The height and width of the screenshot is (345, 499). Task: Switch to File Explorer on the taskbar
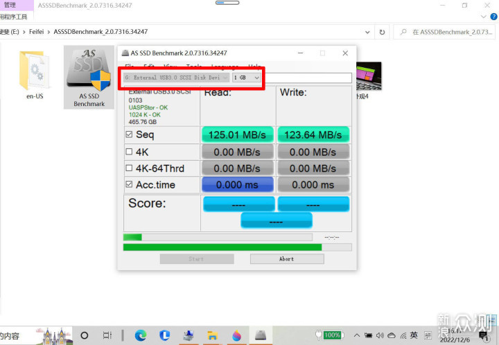point(212,335)
